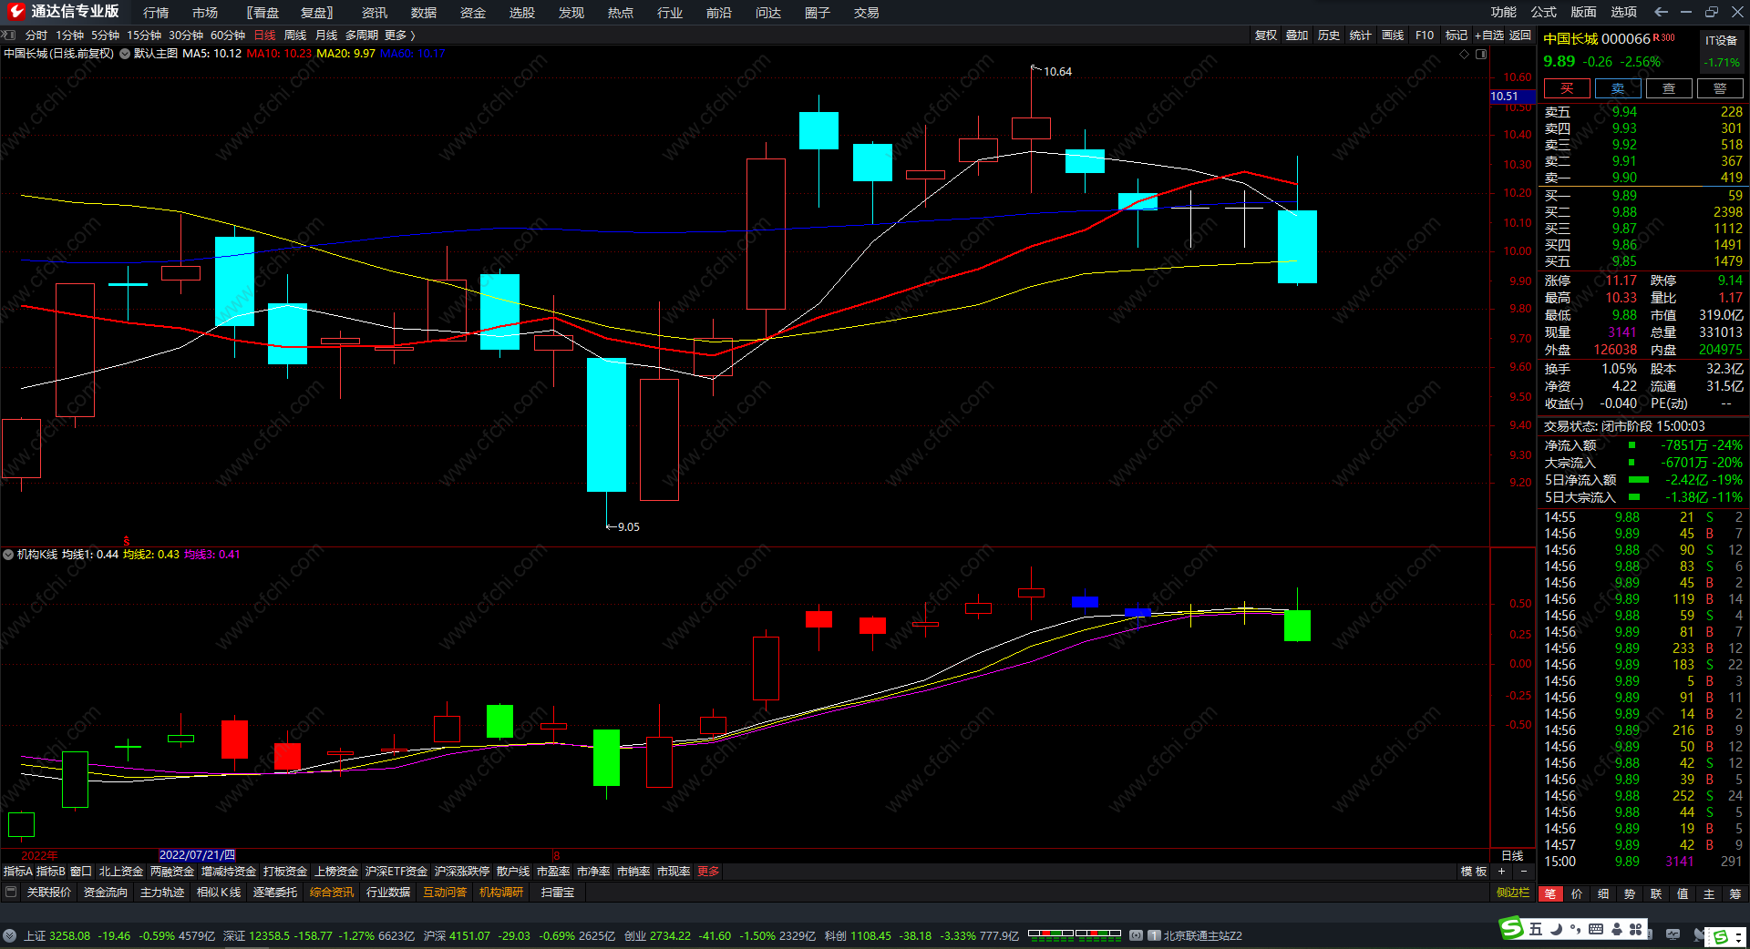The height and width of the screenshot is (949, 1750).
Task: Open the 复权 dropdown in chart toolbar
Action: tap(1266, 35)
